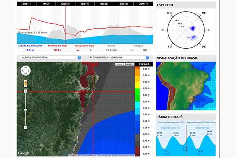This screenshot has height=158, width=236.
Task: Click the Quarto-feira (3) - 11 horas label
Action: (x=33, y=32)
